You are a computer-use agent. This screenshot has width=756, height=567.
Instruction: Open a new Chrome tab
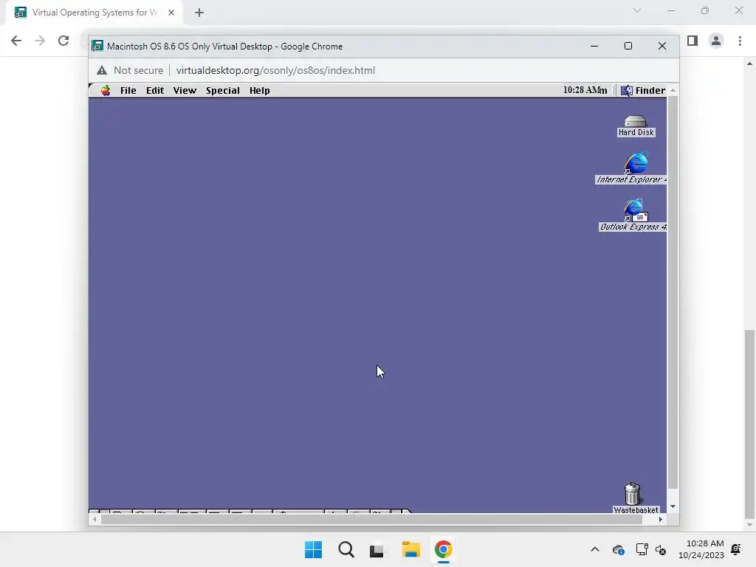[x=199, y=13]
